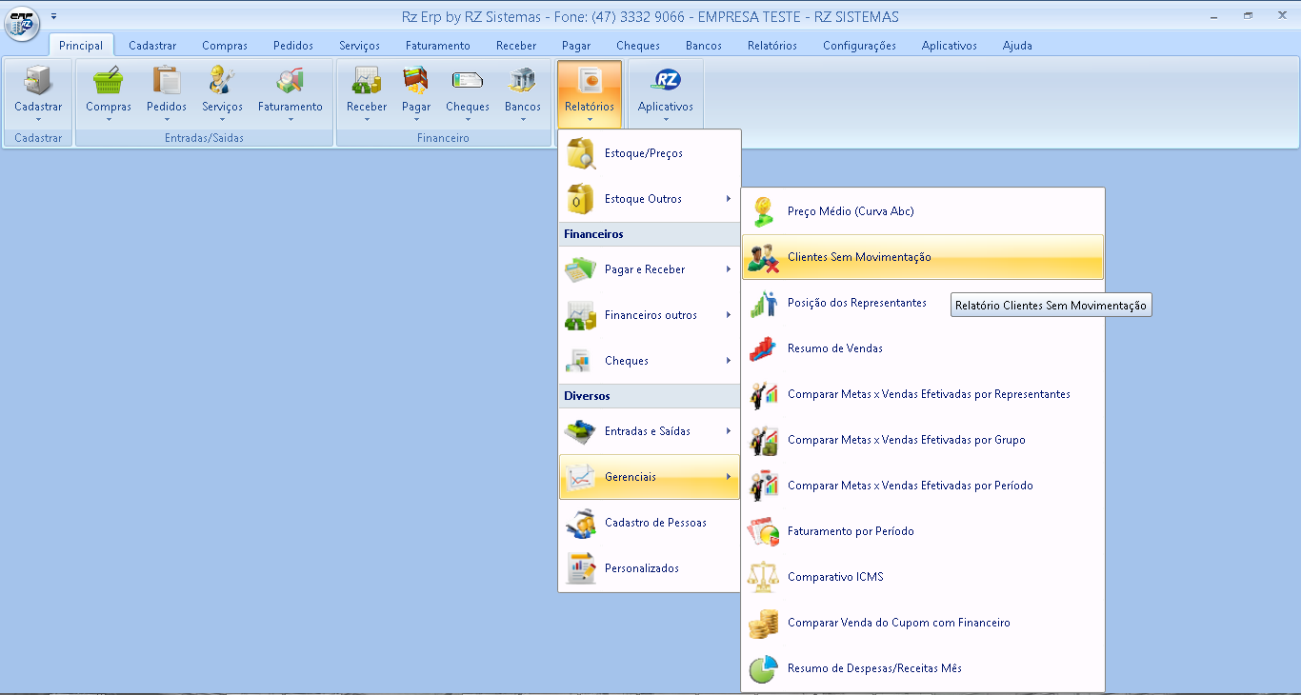Click the Resumo de Vendas chart icon
1302x695 pixels.
(x=764, y=348)
